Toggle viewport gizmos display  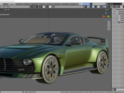[x=89, y=7]
